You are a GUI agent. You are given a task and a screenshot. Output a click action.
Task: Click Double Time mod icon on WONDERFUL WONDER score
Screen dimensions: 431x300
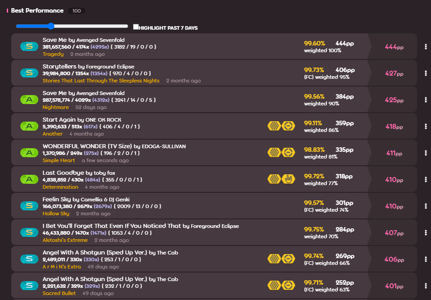point(289,153)
